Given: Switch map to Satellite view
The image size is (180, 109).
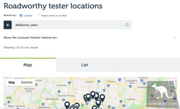Looking at the screenshot, I should (27, 82).
